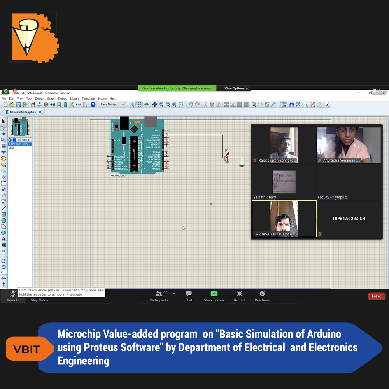Select the Junction Dot Mode tool

pyautogui.click(x=4, y=134)
